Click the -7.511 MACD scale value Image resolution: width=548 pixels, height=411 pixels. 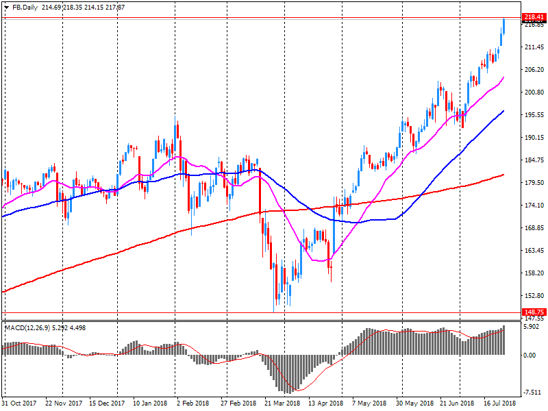[533, 392]
